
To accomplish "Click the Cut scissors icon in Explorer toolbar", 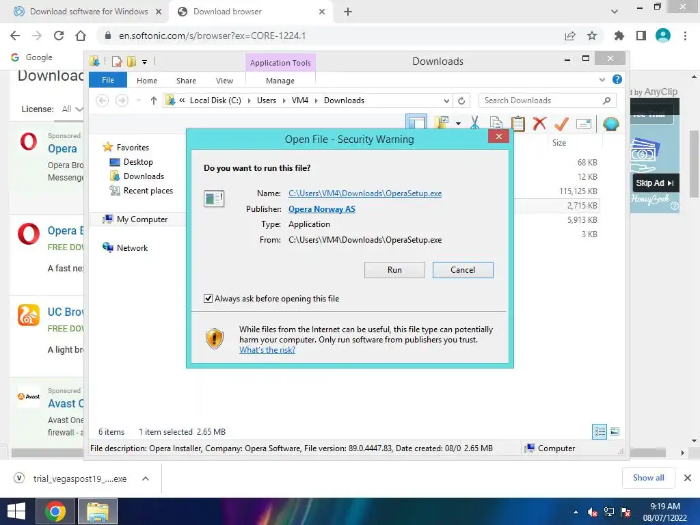I will (474, 123).
